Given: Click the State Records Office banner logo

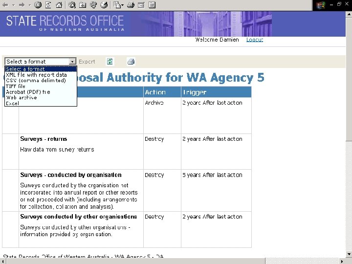Looking at the screenshot, I should pos(65,23).
